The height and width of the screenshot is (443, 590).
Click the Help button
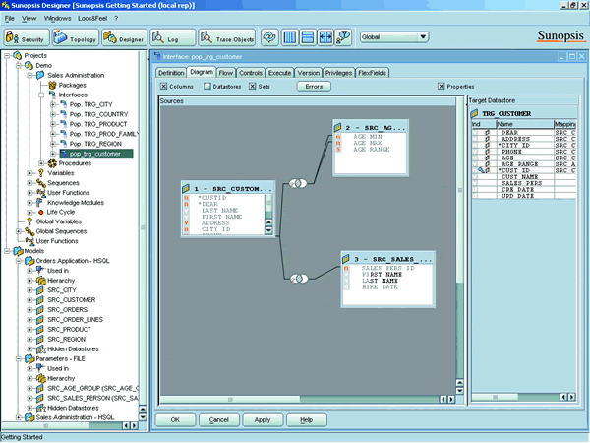tap(306, 419)
